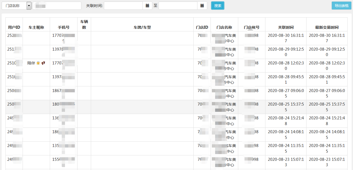The width and height of the screenshot is (353, 170).
Task: Click the 陪伴 nickname cell with emoji
Action: (36, 63)
